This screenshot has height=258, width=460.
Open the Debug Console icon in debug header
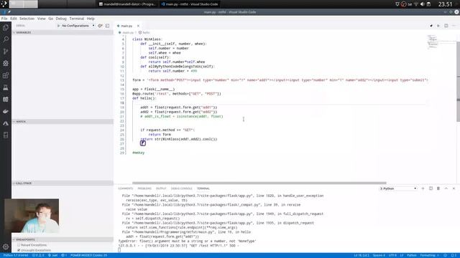(107, 26)
